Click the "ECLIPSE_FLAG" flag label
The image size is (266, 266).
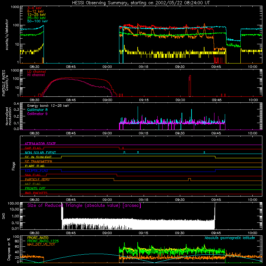click(36, 171)
